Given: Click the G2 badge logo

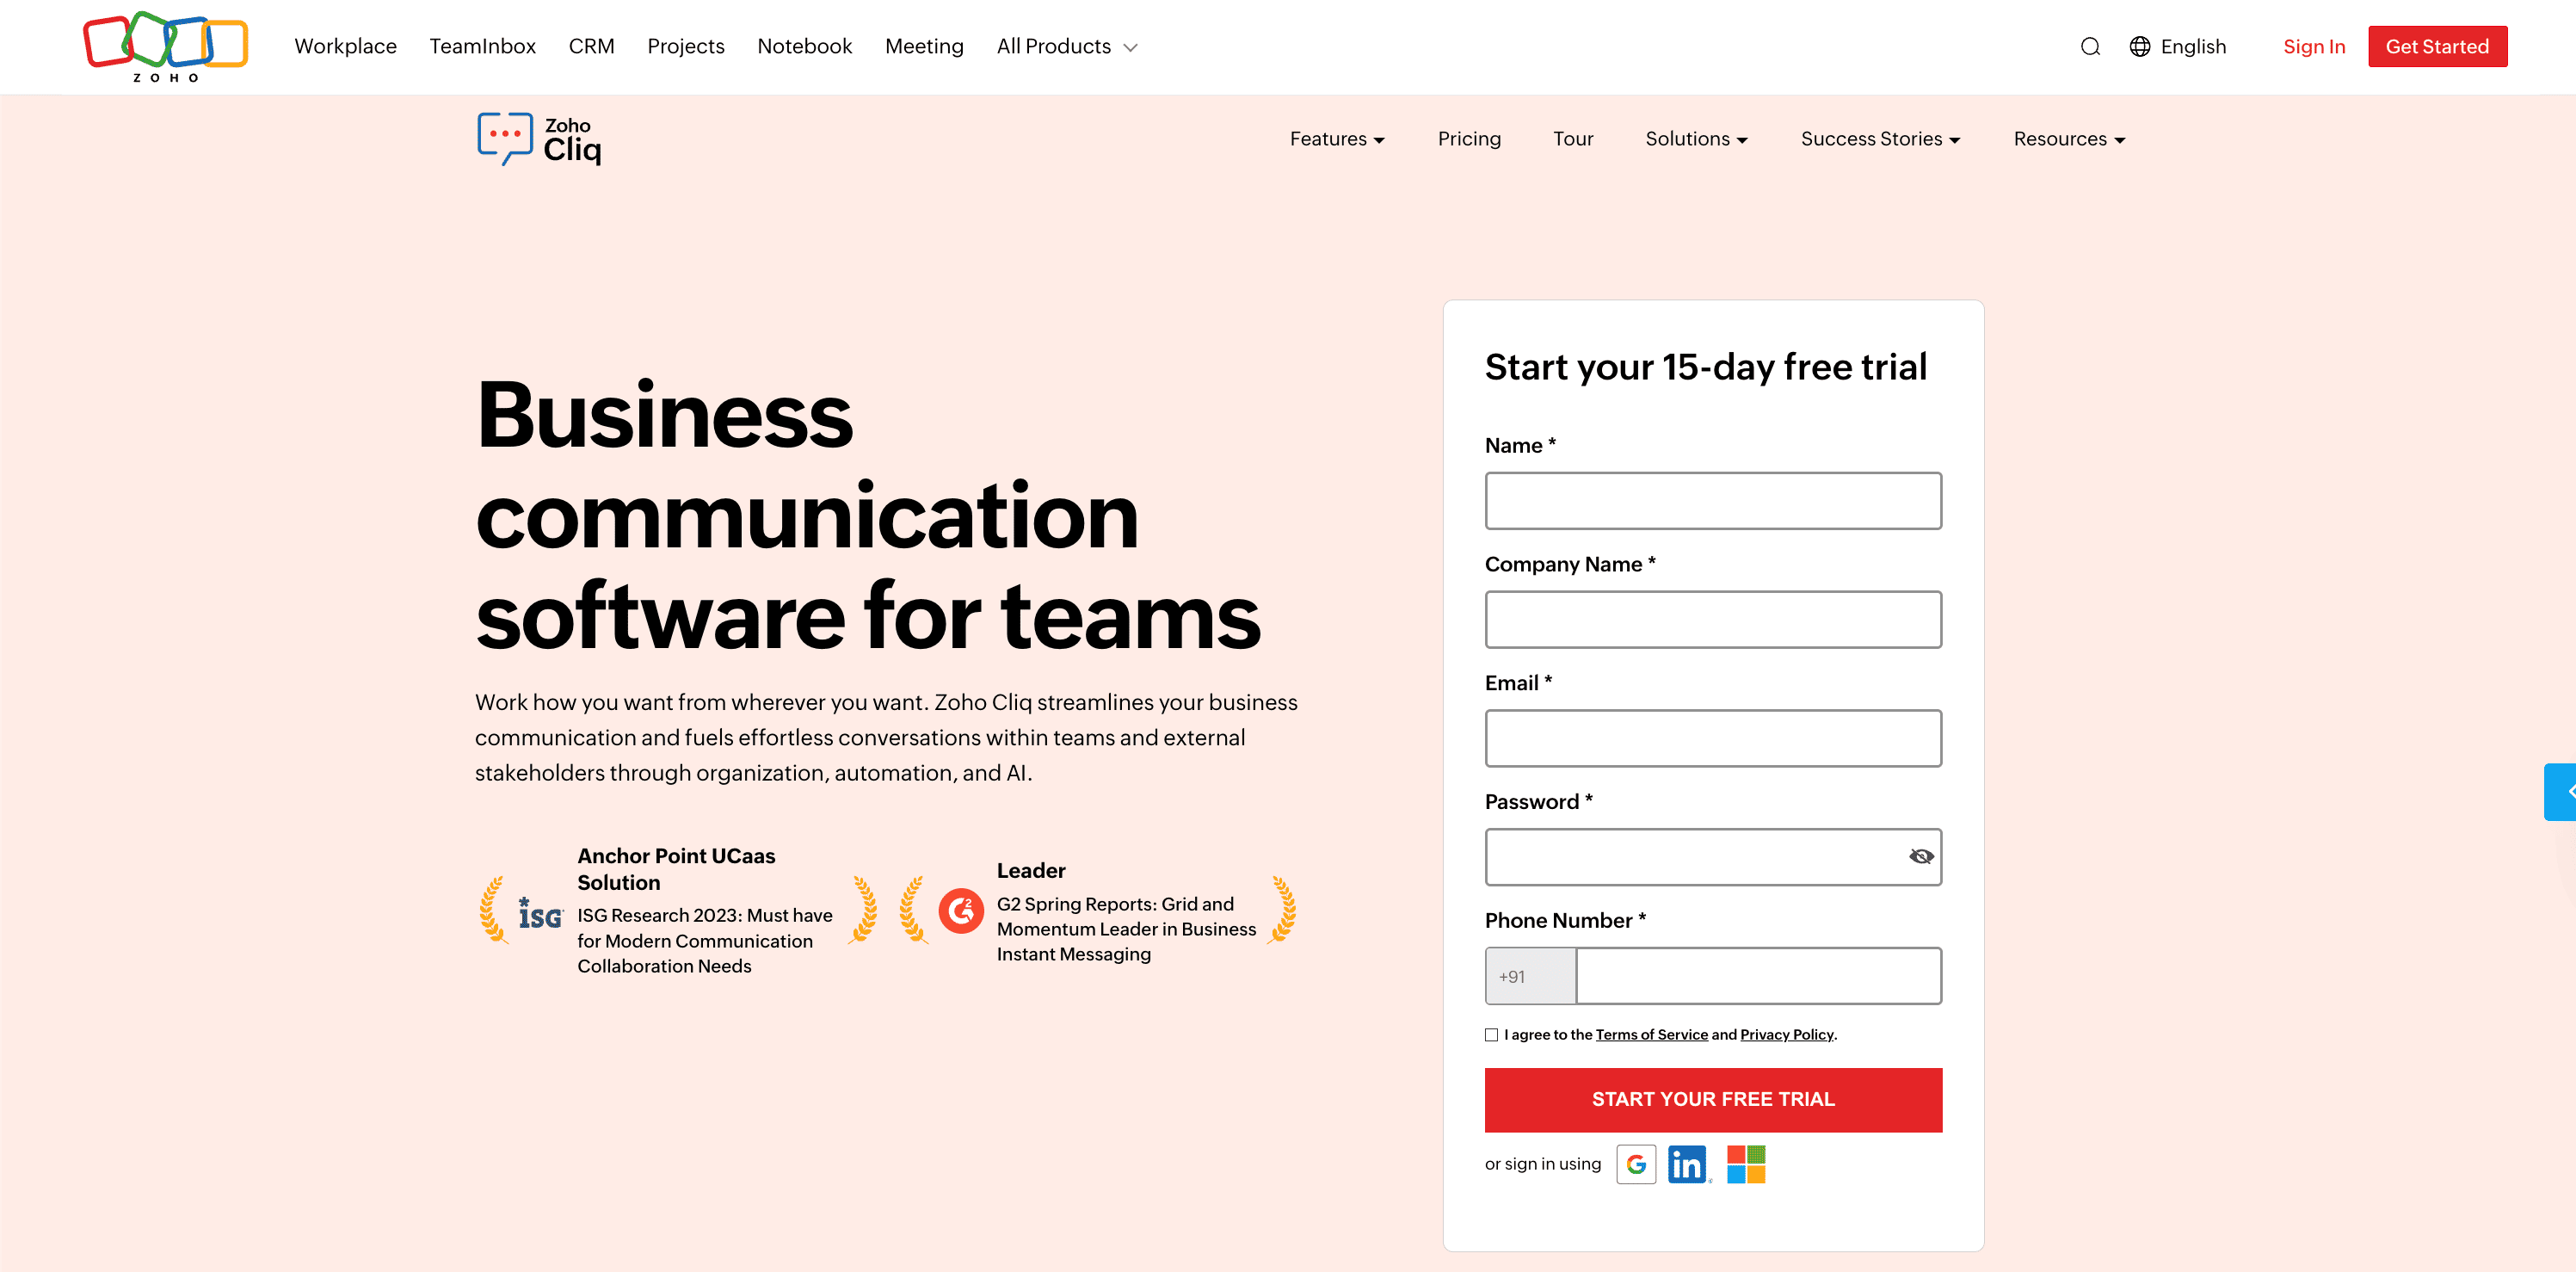Looking at the screenshot, I should [960, 910].
